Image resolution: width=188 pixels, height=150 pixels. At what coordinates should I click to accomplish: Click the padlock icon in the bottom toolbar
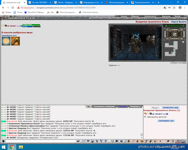tap(128, 141)
